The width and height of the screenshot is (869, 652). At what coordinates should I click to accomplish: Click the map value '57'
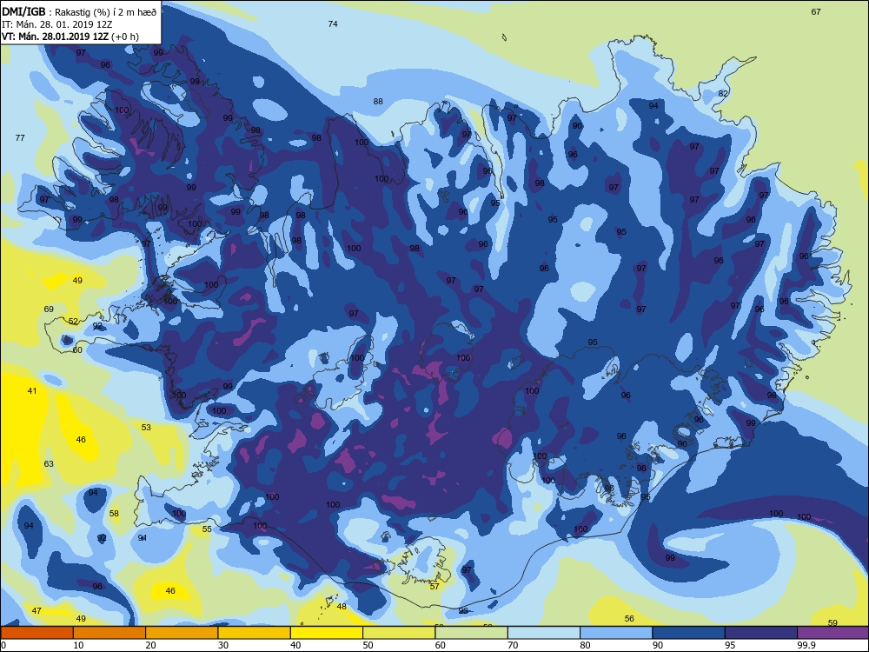[434, 587]
